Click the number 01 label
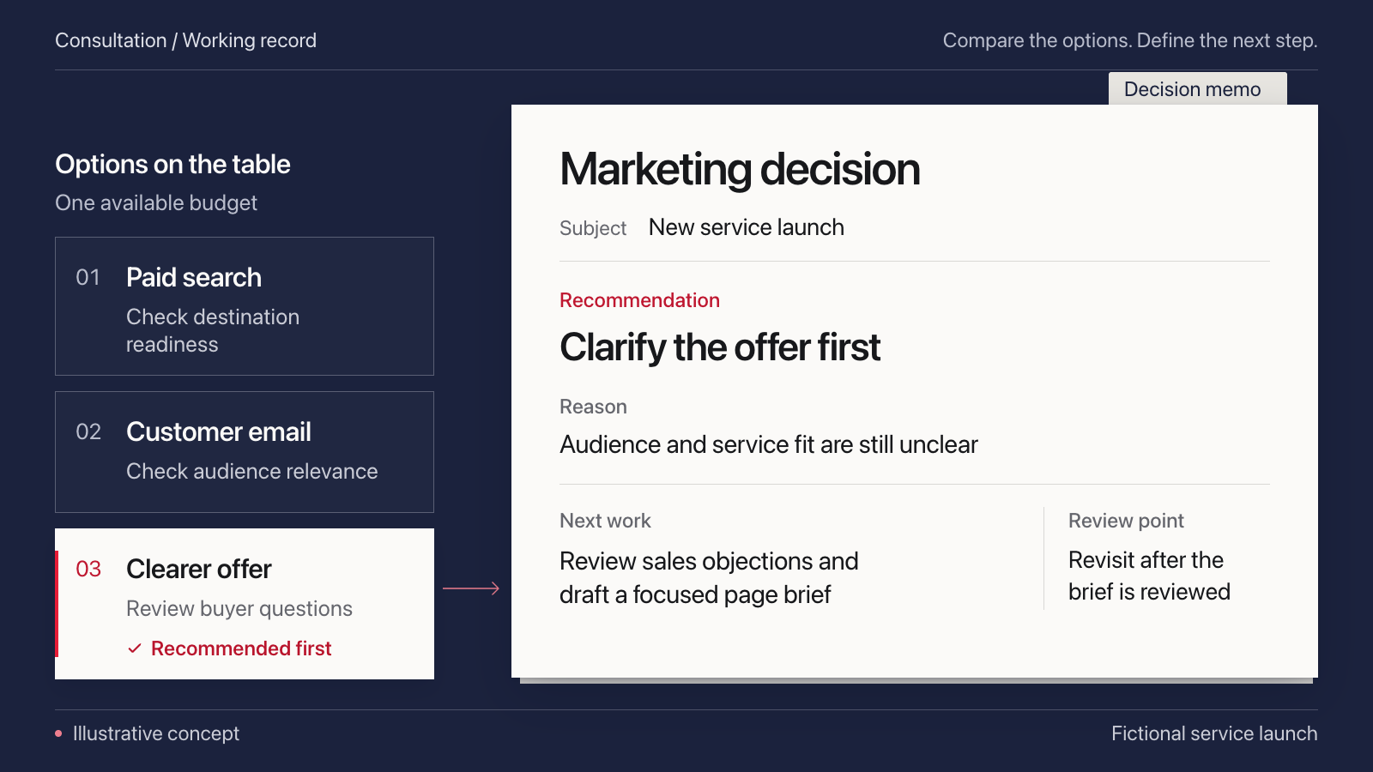The height and width of the screenshot is (772, 1373). (88, 278)
